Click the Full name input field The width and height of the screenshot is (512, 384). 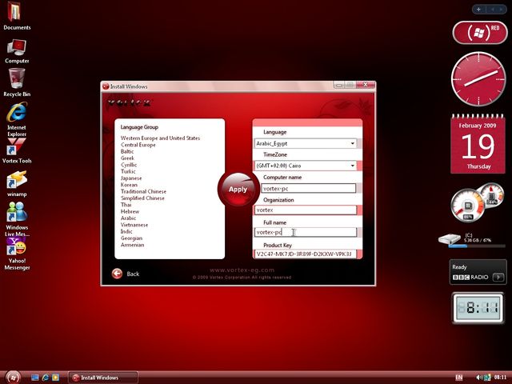pyautogui.click(x=306, y=232)
